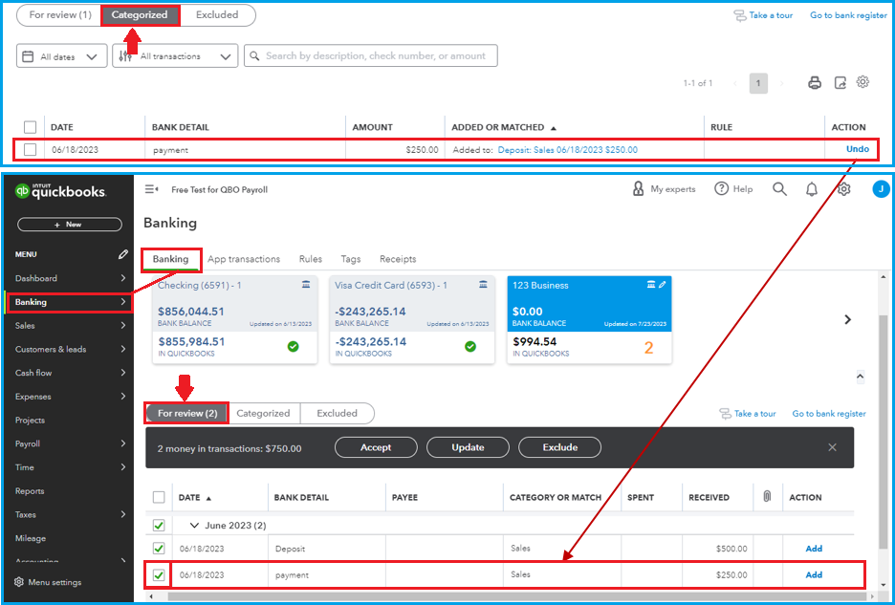Open table settings gear in the top panel
Screen dimensions: 895x605
click(862, 82)
